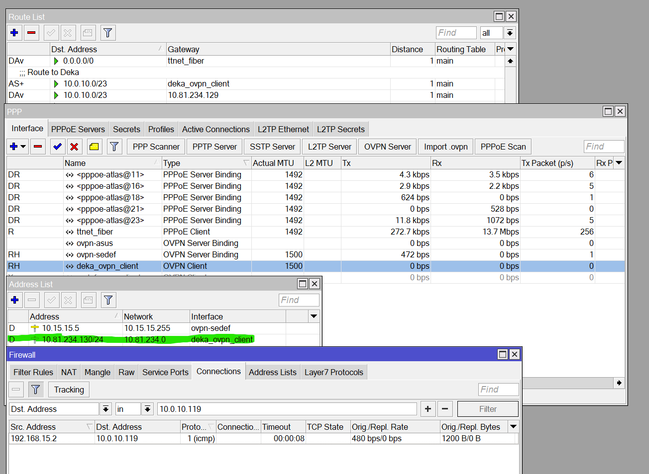Screen dimensions: 649x474
Task: Apply the Firewall connection Filter button
Action: point(488,409)
